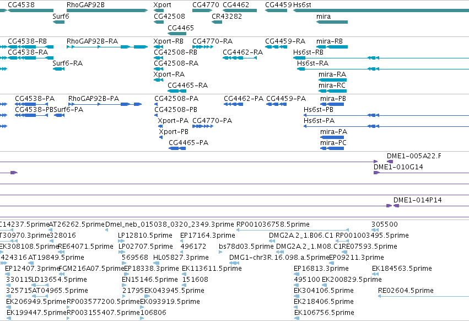Click EST EK184563.5prime
The image size is (469, 321).
tap(375, 274)
